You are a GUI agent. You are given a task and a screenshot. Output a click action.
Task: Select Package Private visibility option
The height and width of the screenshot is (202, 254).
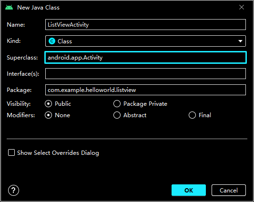click(117, 104)
